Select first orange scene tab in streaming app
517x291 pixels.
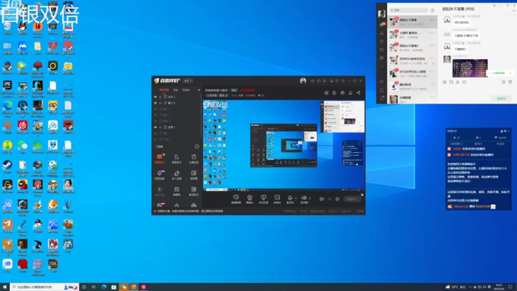(x=164, y=90)
